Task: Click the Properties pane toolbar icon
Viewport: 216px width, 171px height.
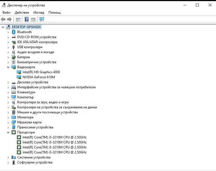Action: click(33, 19)
